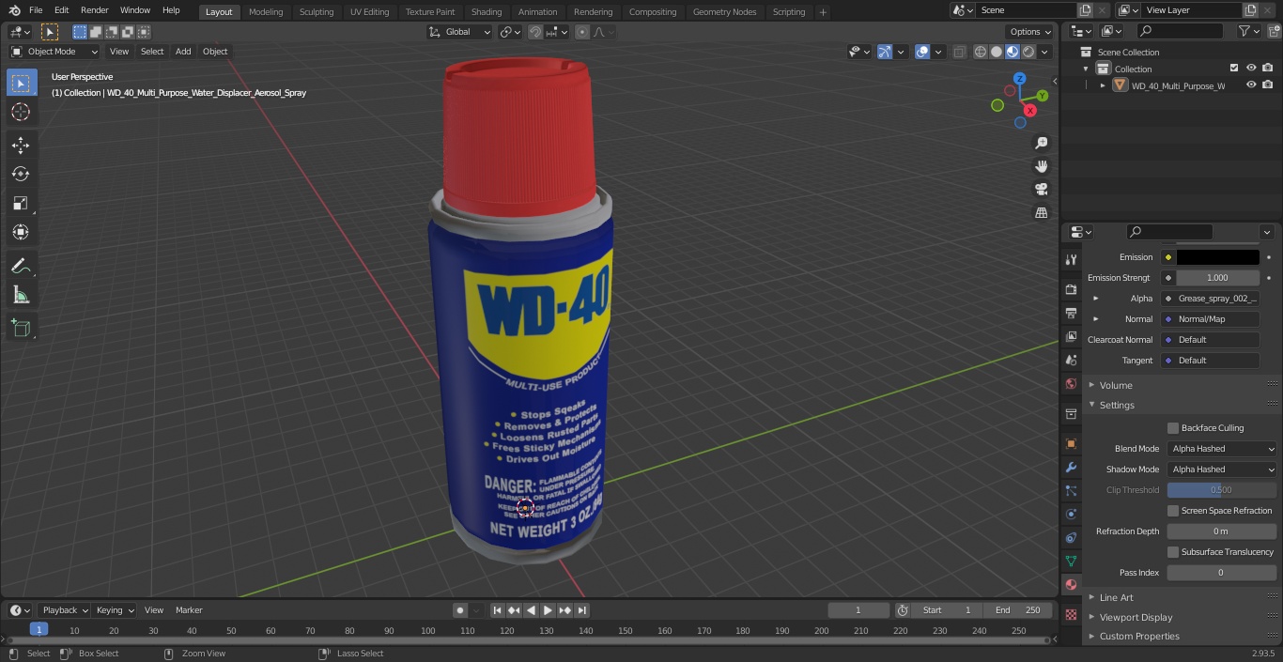
Task: Enable Screen Space Refraction checkbox
Action: click(1173, 511)
